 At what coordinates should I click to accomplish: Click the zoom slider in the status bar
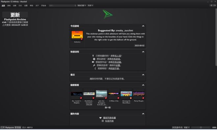point(201,127)
